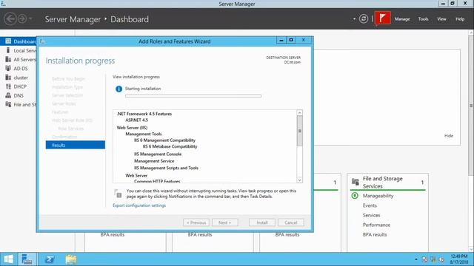Open the DNS role page
Viewport: 474px width, 266px height.
pos(19,95)
